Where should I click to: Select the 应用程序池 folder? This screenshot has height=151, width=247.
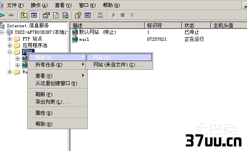click(x=35, y=45)
